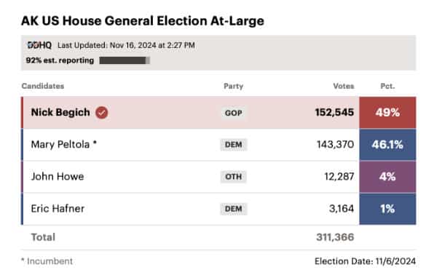The height and width of the screenshot is (275, 437).
Task: Click Mary Peltola's DEM party badge
Action: point(234,145)
